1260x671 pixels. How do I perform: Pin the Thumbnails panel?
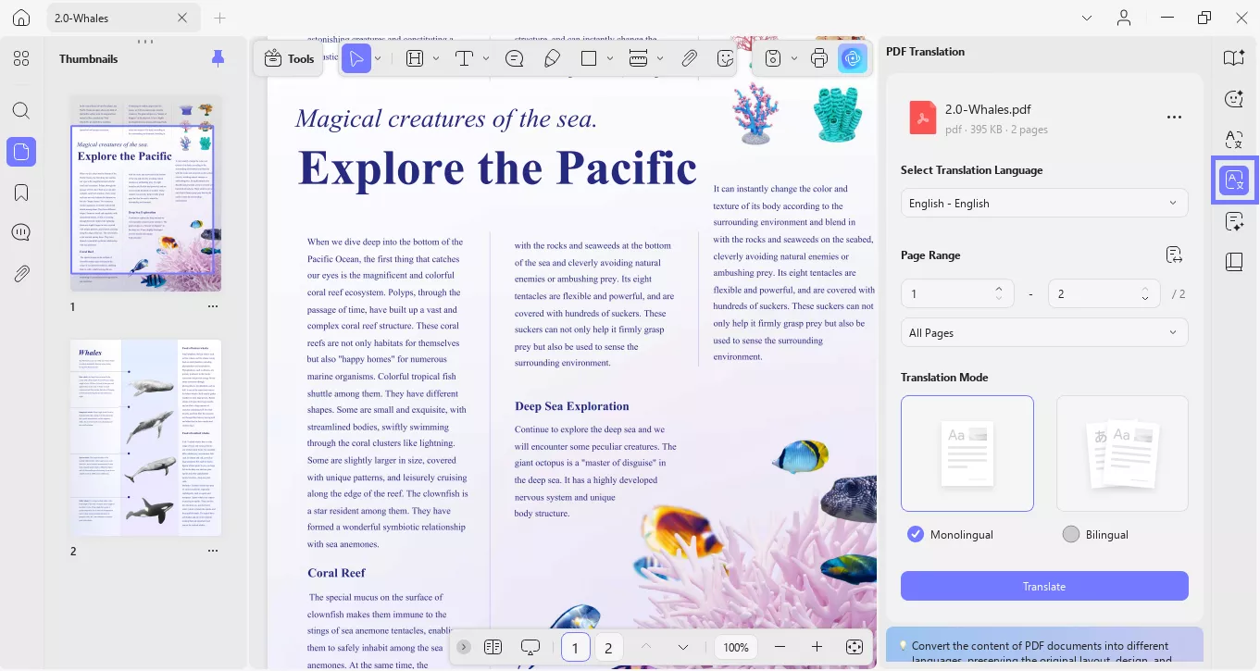point(218,58)
